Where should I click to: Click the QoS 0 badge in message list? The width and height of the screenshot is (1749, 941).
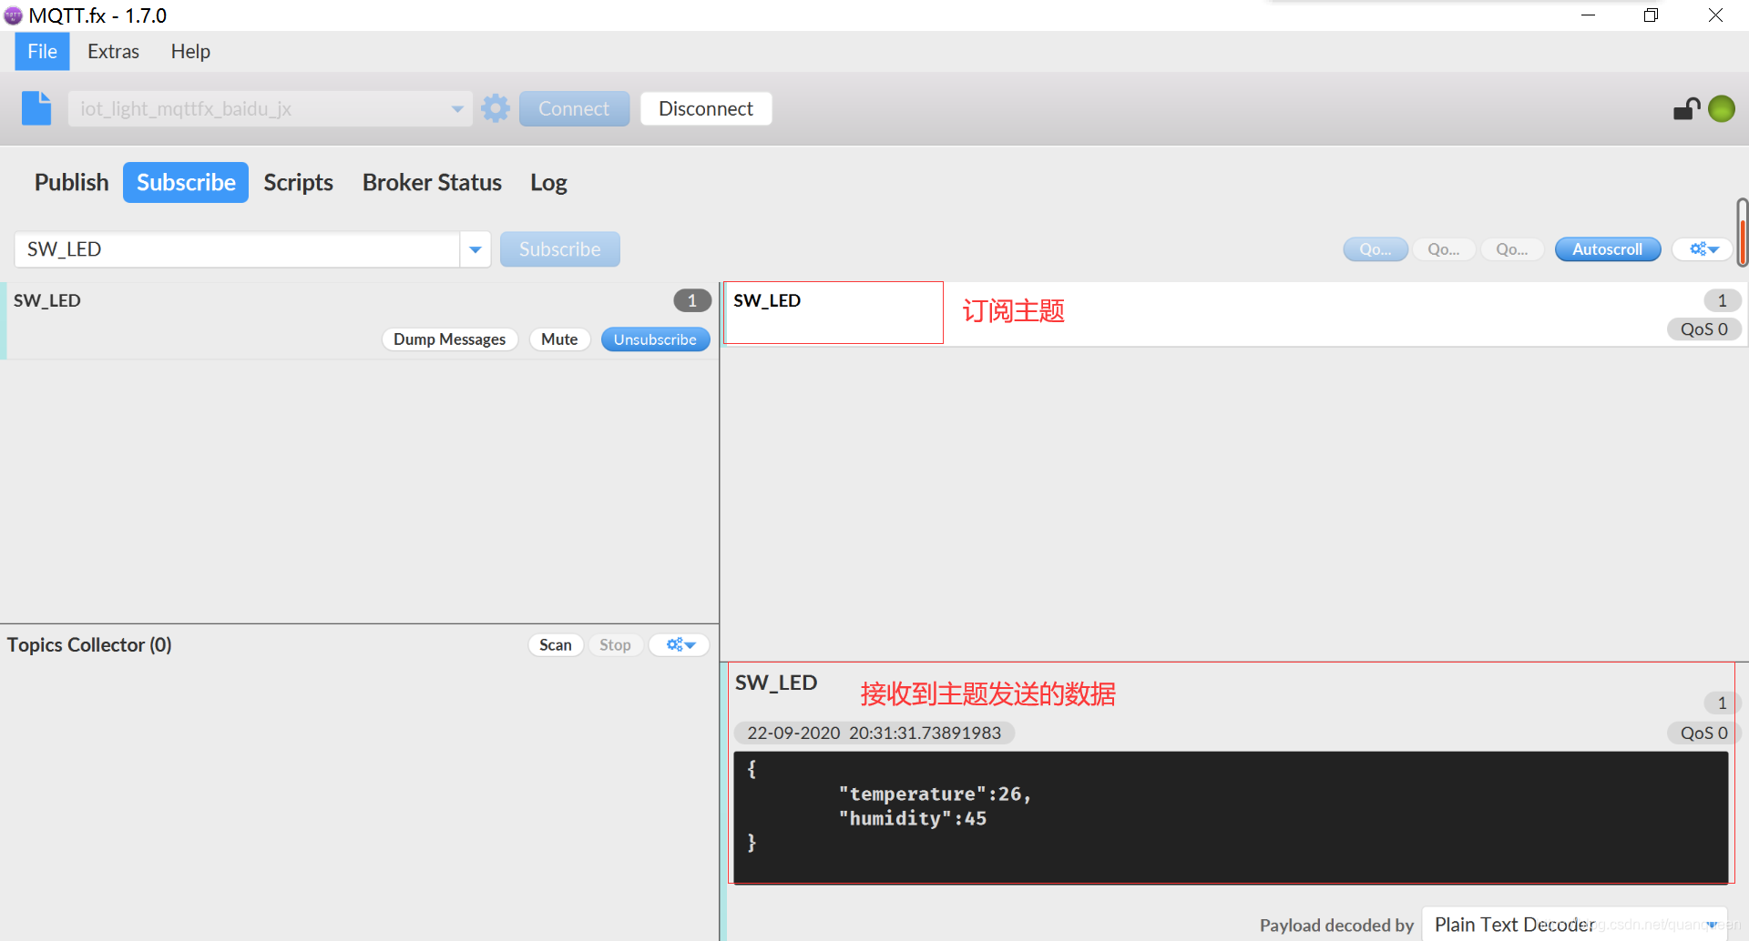coord(1704,329)
